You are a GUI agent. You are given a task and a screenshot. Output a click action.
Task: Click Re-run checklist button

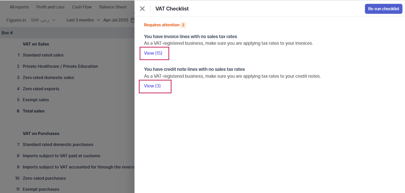[384, 9]
